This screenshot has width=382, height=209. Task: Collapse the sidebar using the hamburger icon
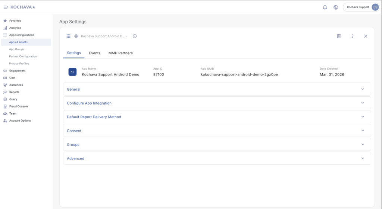coord(6,7)
